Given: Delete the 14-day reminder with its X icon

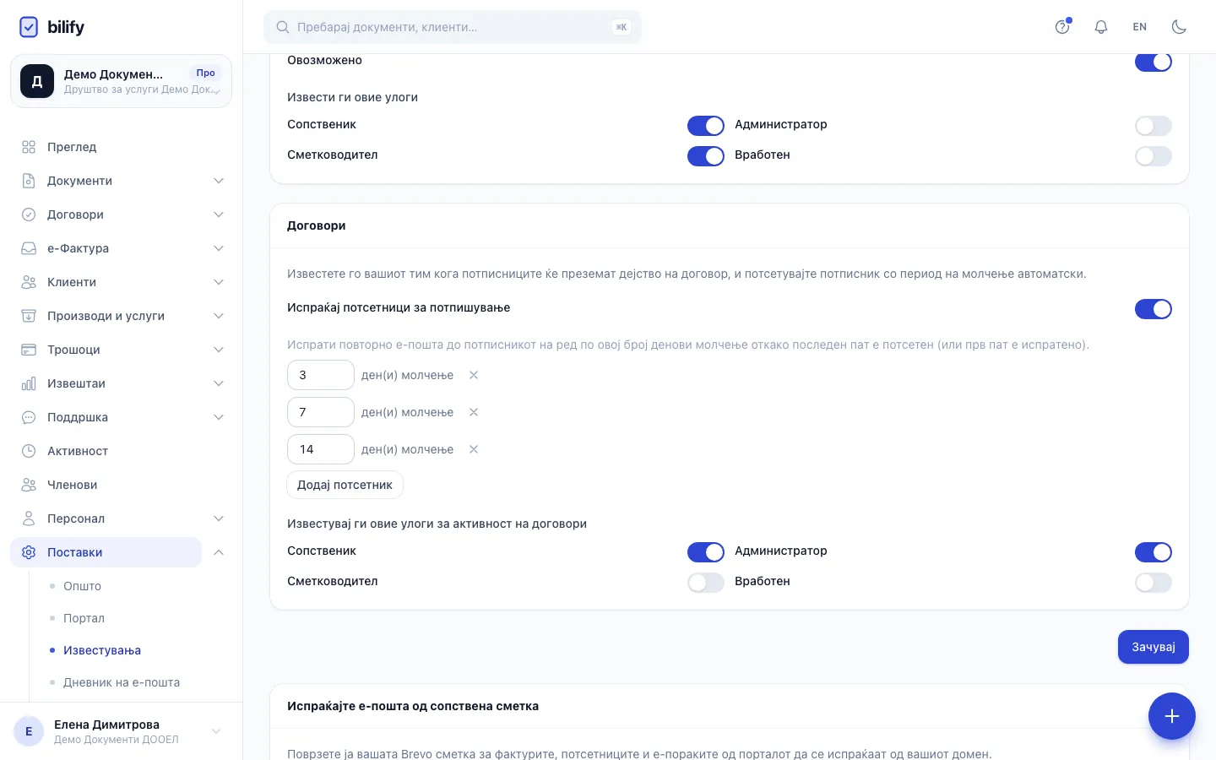Looking at the screenshot, I should pos(474,449).
